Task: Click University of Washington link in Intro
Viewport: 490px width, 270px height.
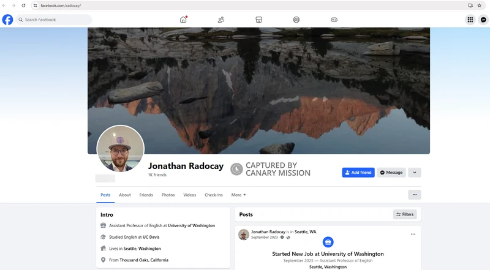Action: click(x=191, y=226)
